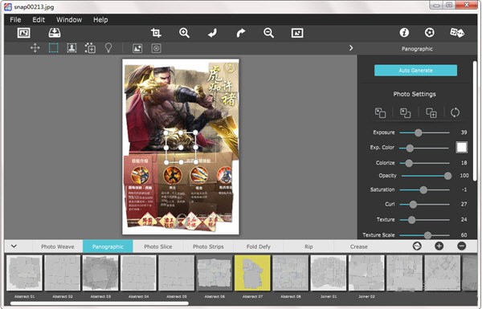Toggle the rectangle selection tool
This screenshot has width=482, height=309.
[x=54, y=48]
